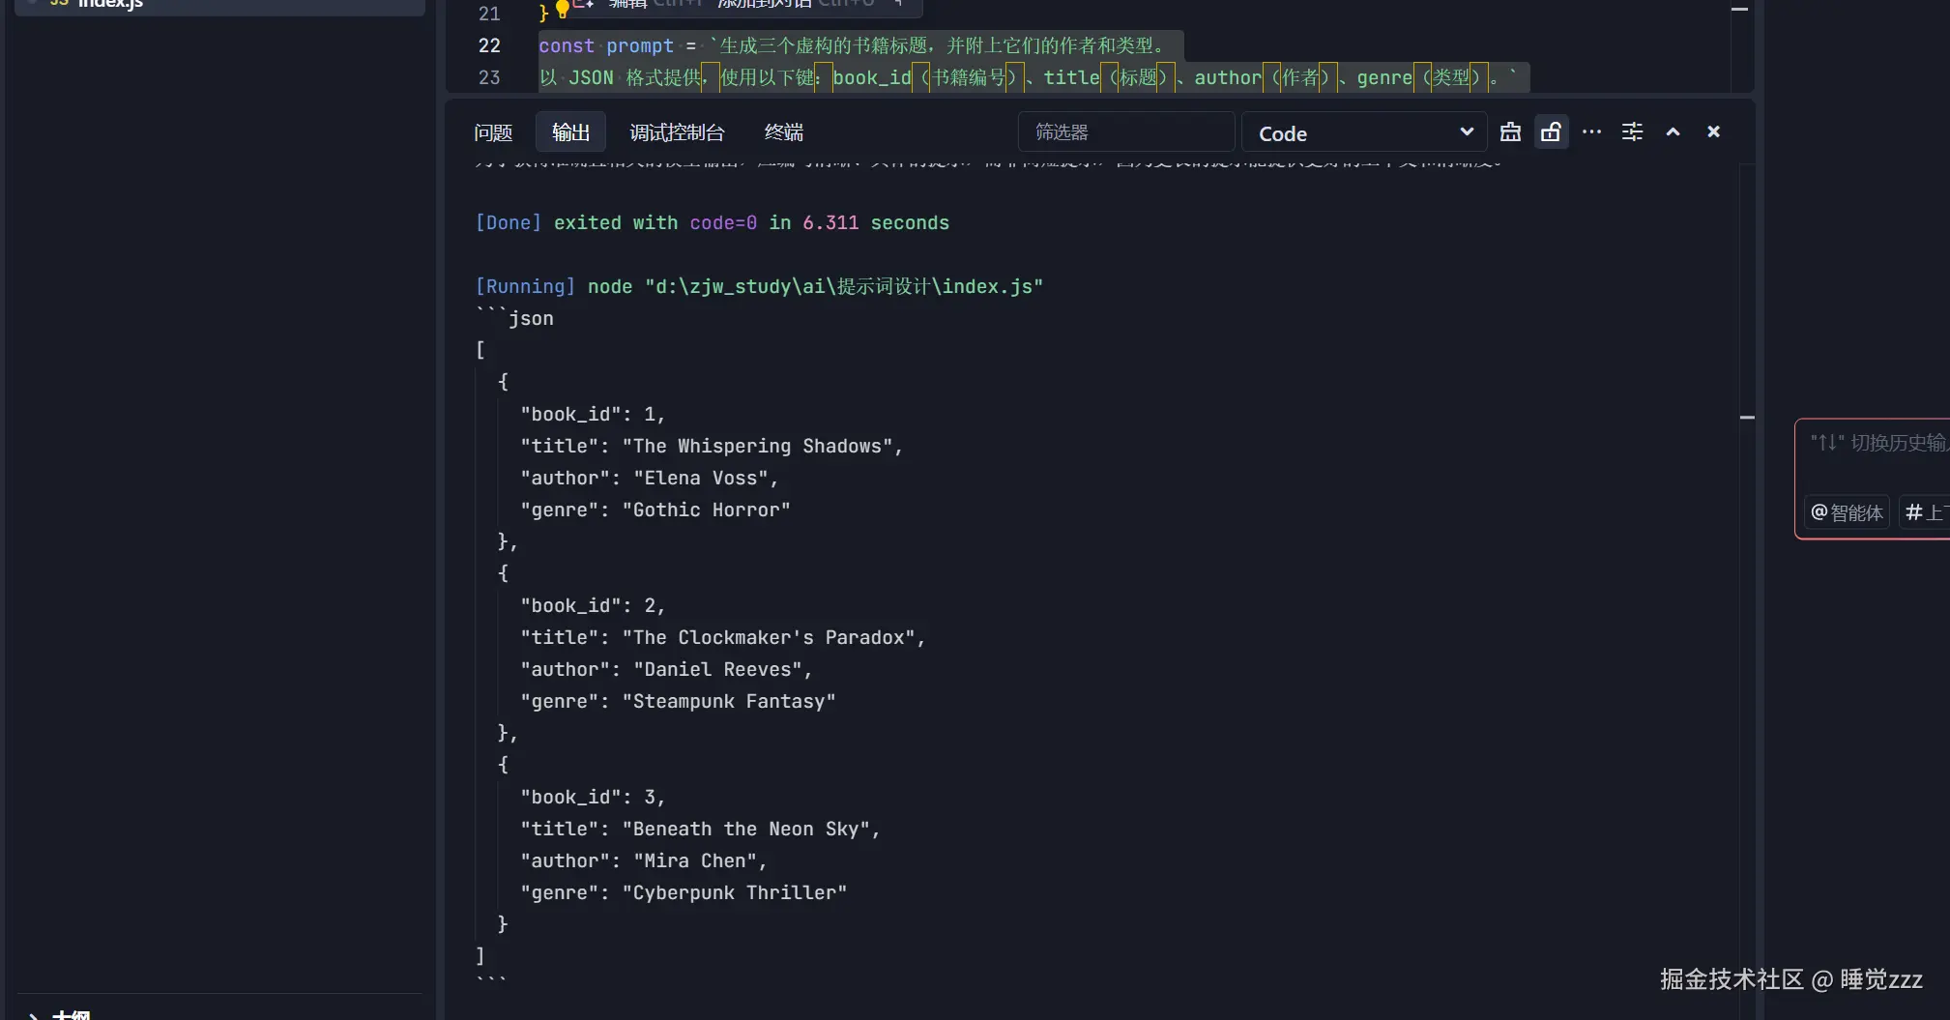
Task: Focus the 筛选器 filter field
Action: click(1125, 132)
